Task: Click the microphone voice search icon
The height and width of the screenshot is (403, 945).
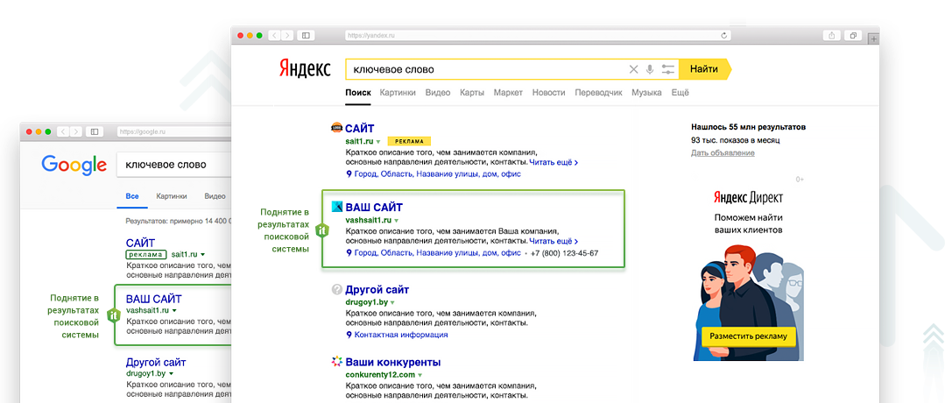Action: [650, 69]
